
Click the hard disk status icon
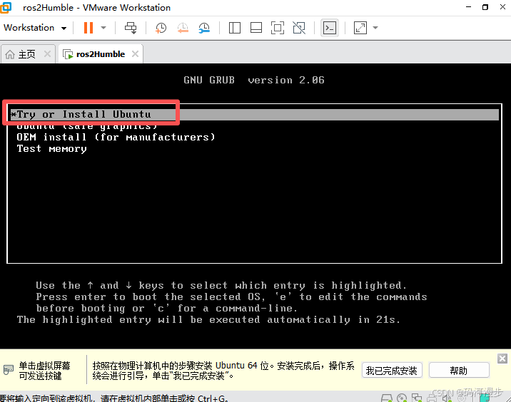coord(387,398)
